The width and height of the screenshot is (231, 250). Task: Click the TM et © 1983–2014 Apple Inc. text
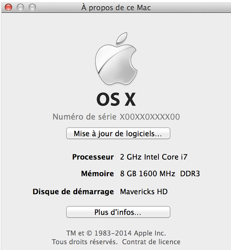pyautogui.click(x=116, y=233)
